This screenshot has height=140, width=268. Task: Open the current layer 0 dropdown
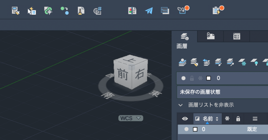(222, 78)
